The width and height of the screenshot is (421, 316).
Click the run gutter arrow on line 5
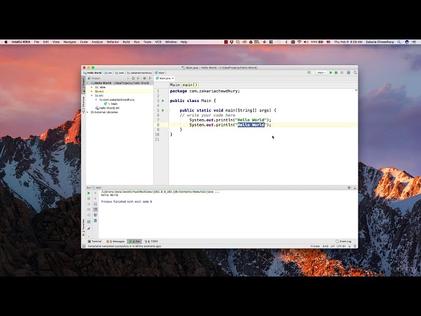[163, 111]
